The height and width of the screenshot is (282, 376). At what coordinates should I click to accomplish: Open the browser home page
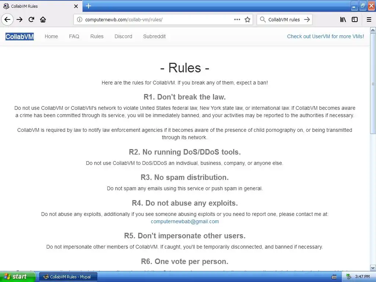43,19
